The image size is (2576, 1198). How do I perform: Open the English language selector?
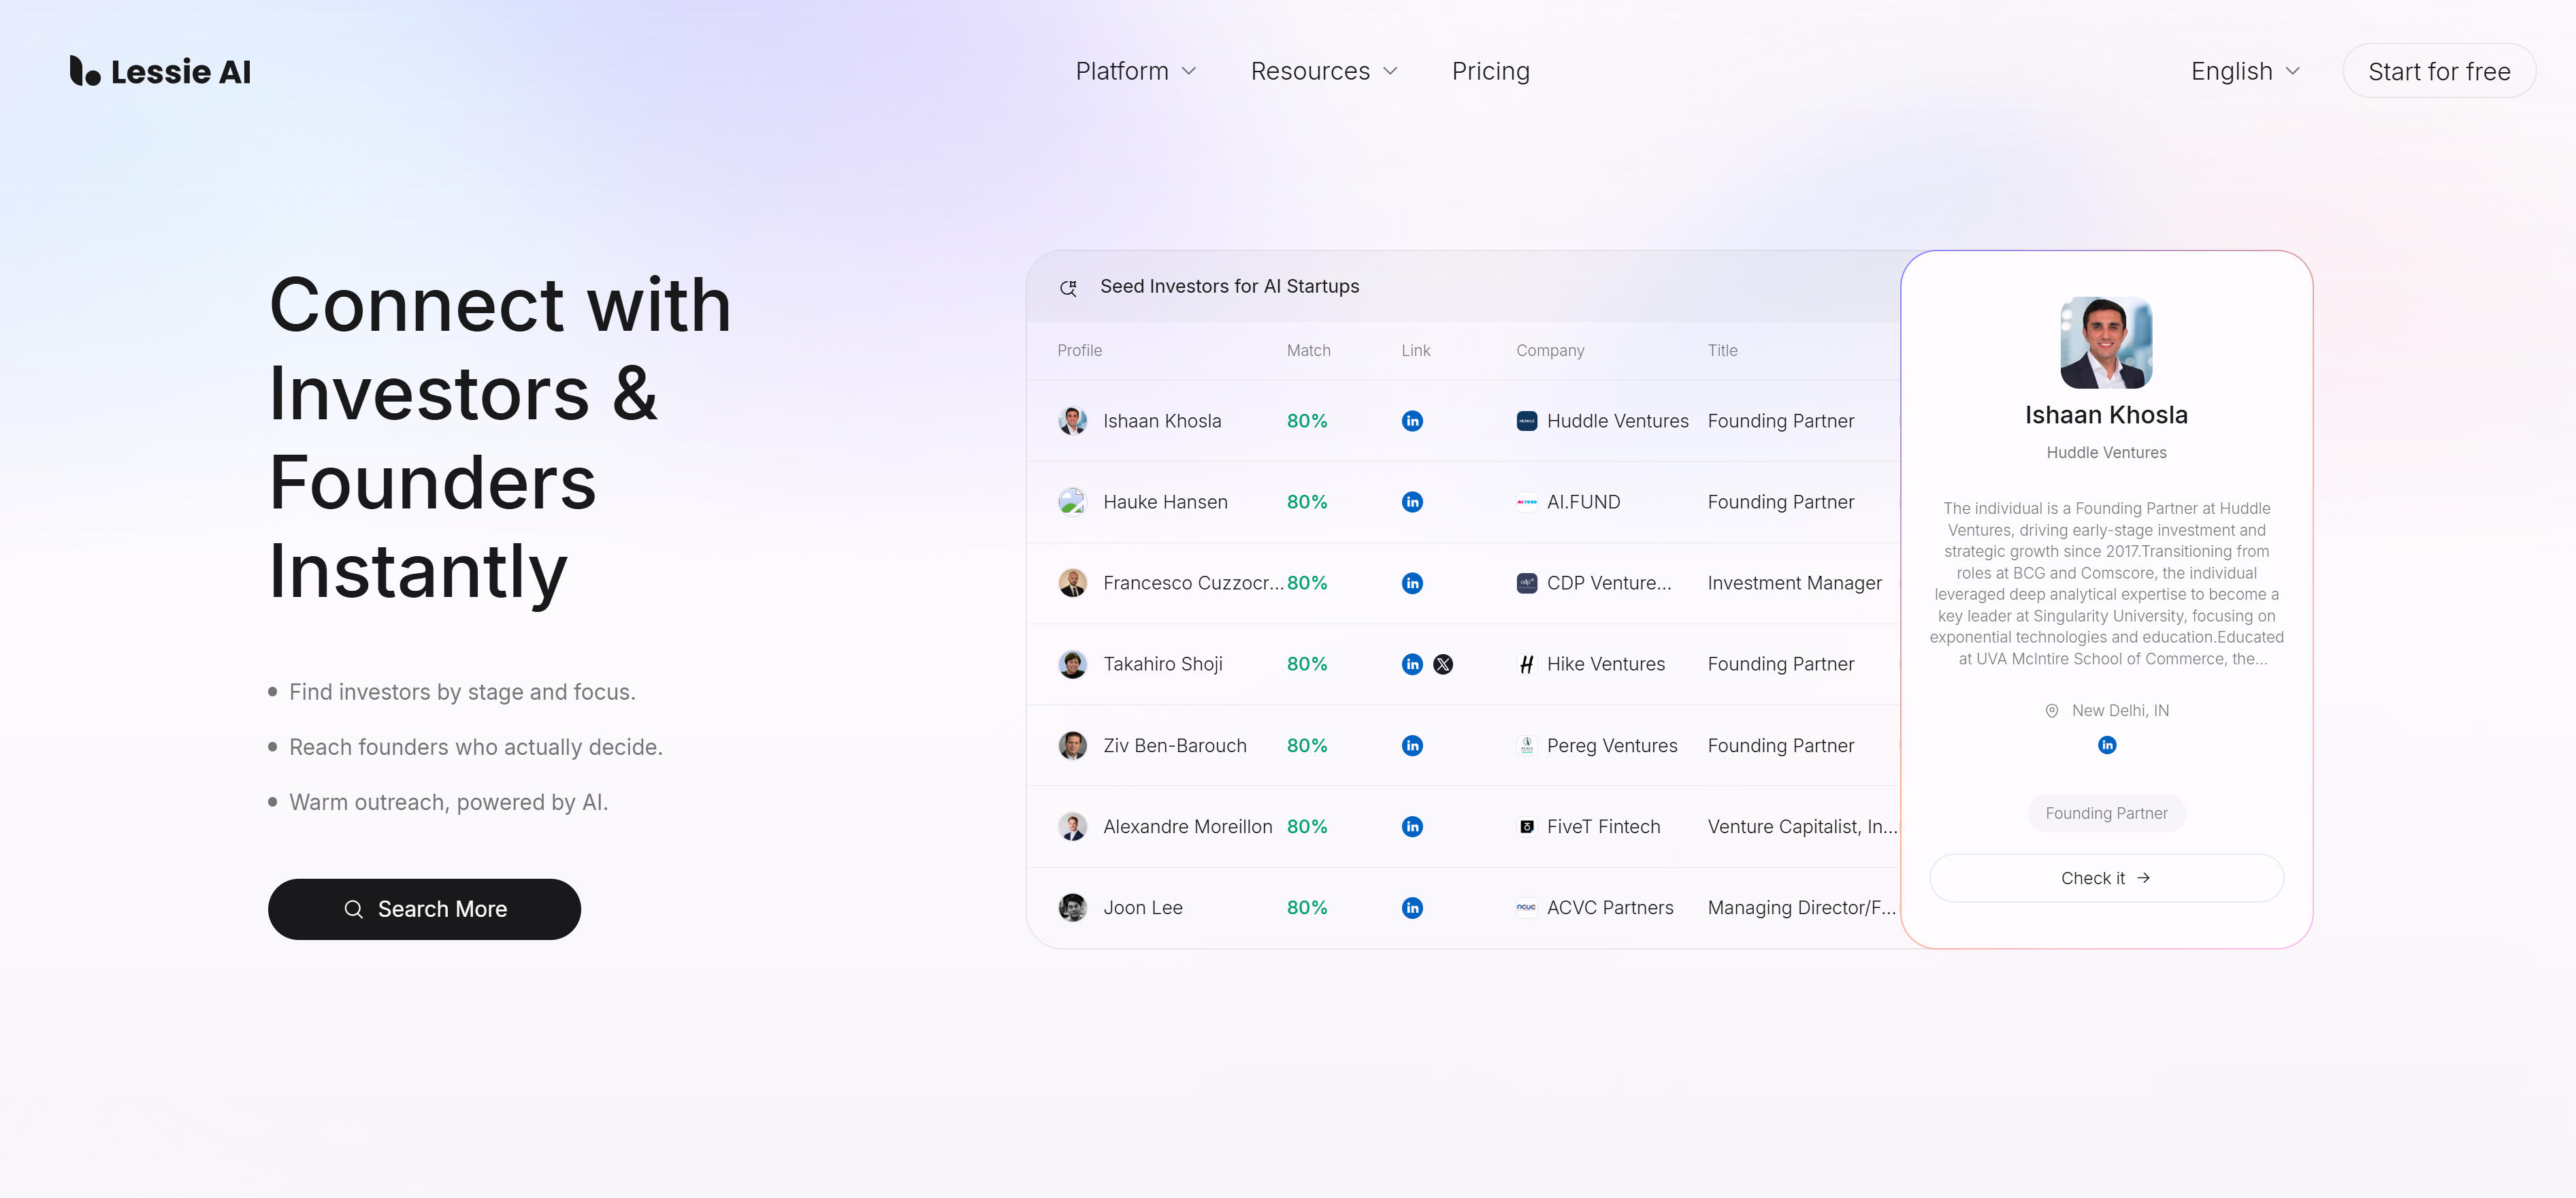pos(2244,71)
